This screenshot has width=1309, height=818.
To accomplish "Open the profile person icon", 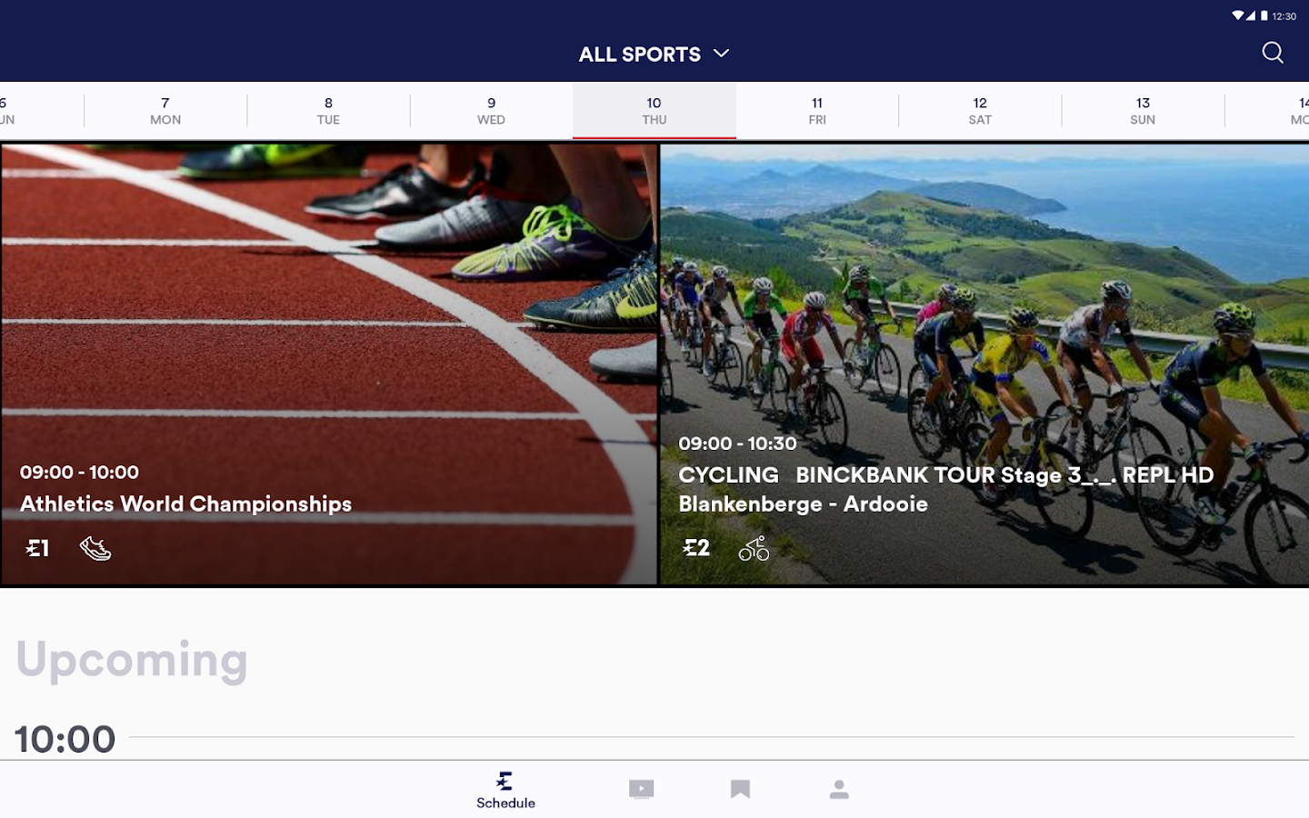I will [839, 790].
